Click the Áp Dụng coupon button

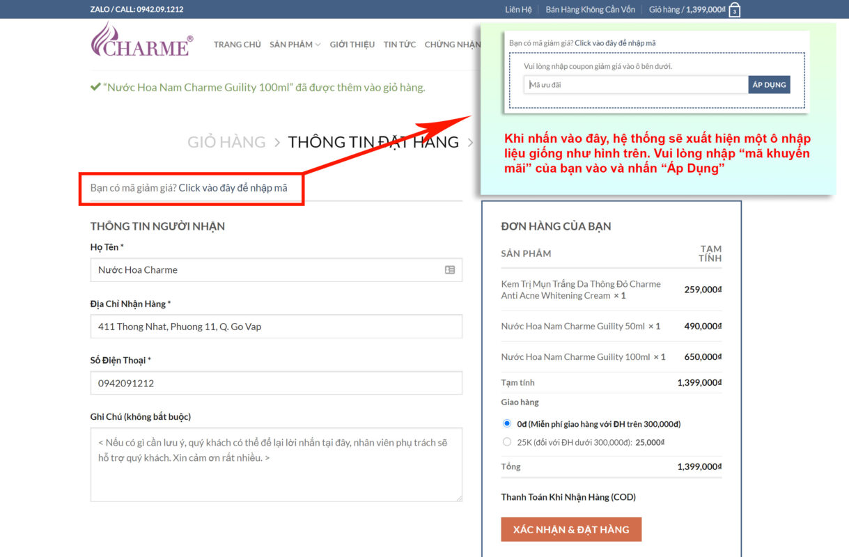(769, 85)
